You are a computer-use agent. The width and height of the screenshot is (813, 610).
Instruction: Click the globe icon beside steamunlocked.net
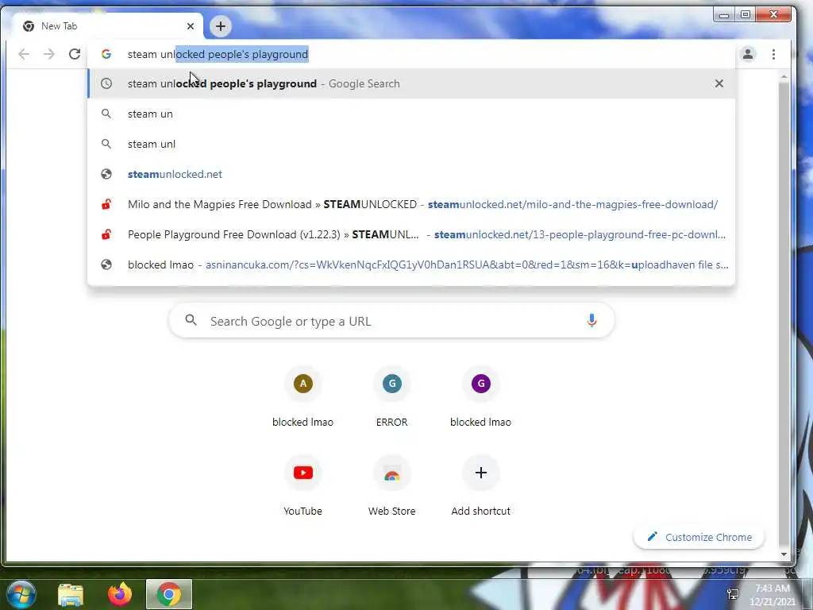coord(106,174)
